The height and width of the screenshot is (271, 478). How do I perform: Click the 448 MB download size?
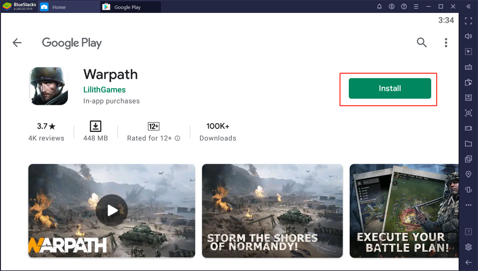(x=95, y=131)
